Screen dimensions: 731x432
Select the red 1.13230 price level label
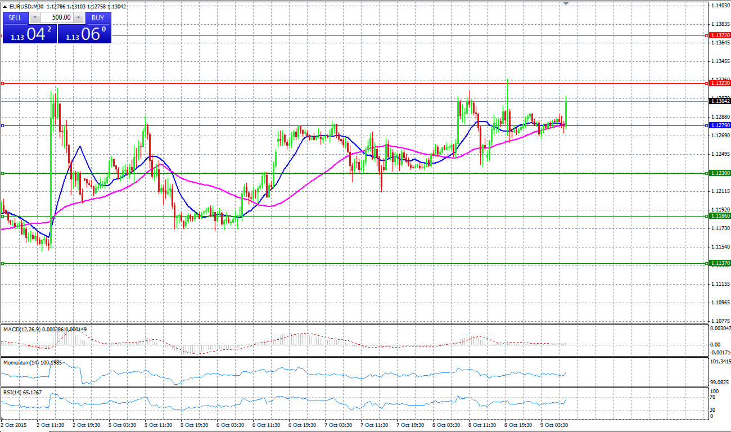(720, 83)
